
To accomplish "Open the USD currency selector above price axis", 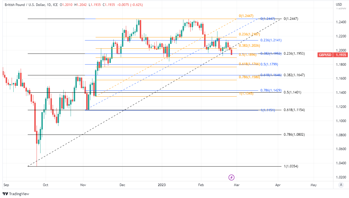I will tap(339, 4).
